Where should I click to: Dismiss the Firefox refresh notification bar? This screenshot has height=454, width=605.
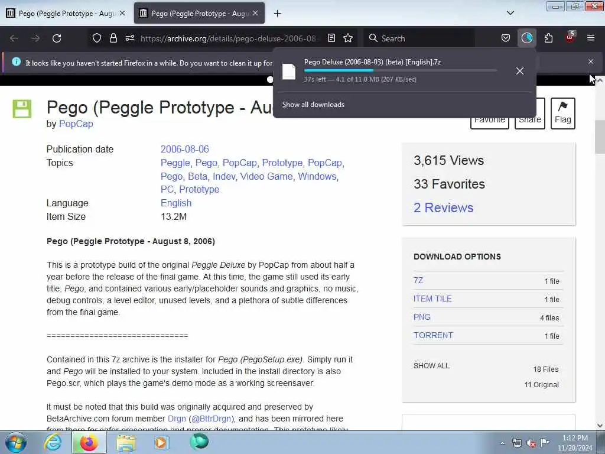pos(590,61)
